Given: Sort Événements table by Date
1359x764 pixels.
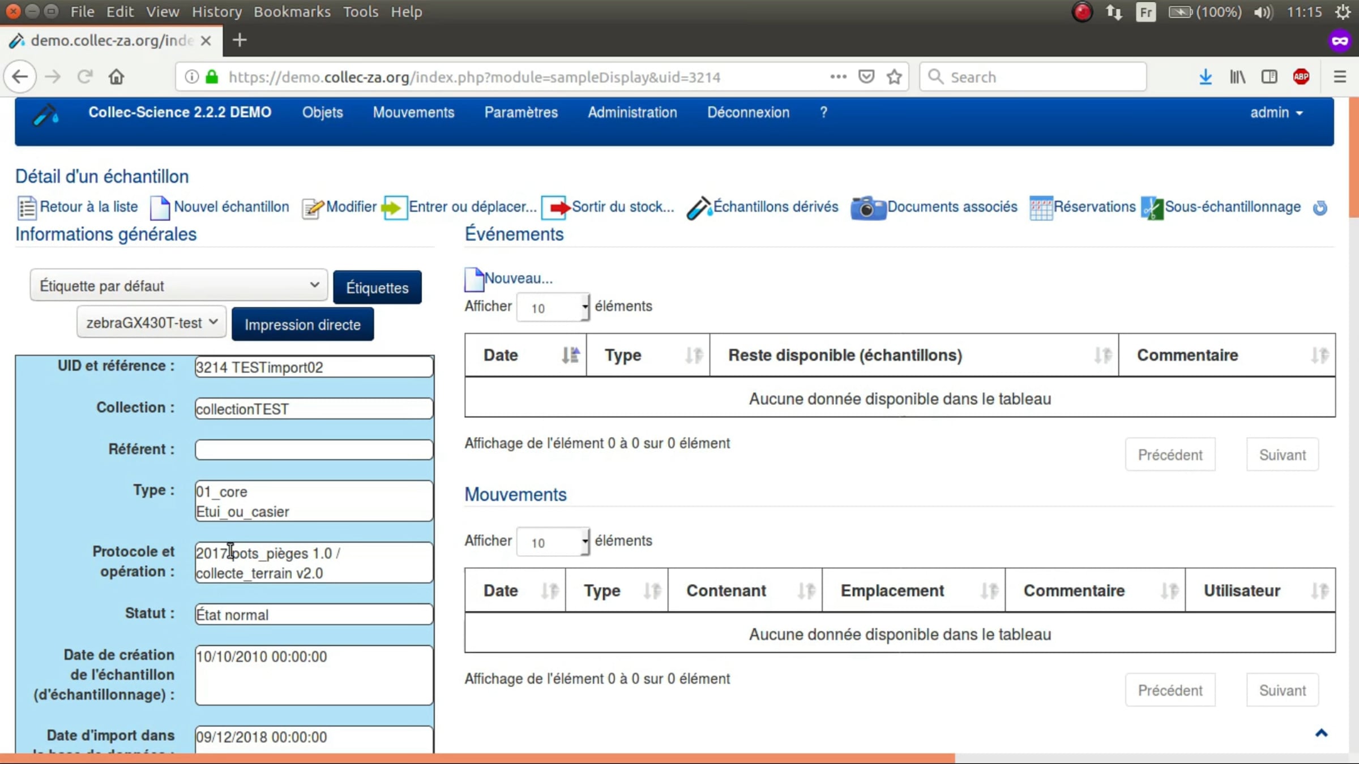Looking at the screenshot, I should (x=525, y=355).
